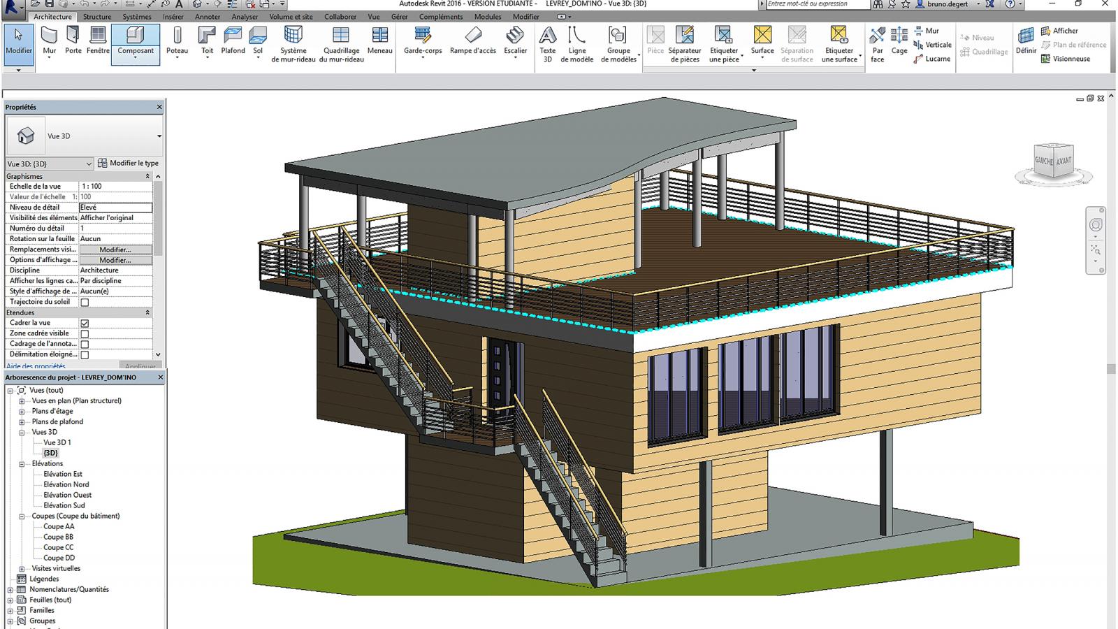Open the Annoter ribbon tab
The height and width of the screenshot is (629, 1118).
tap(208, 17)
